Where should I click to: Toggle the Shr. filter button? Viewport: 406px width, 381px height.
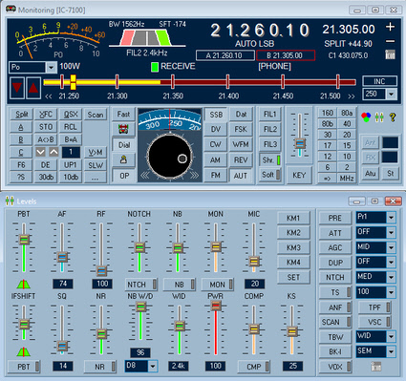point(270,160)
